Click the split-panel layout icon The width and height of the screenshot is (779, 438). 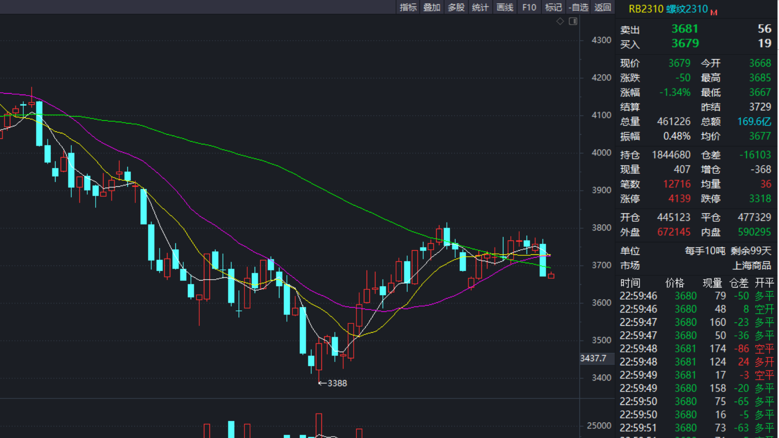[573, 21]
